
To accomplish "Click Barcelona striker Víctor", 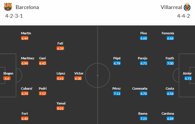I will [79, 73].
